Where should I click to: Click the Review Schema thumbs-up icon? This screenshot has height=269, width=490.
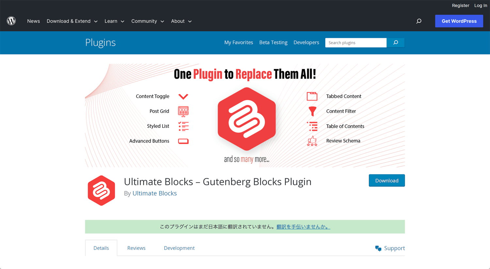(x=312, y=141)
